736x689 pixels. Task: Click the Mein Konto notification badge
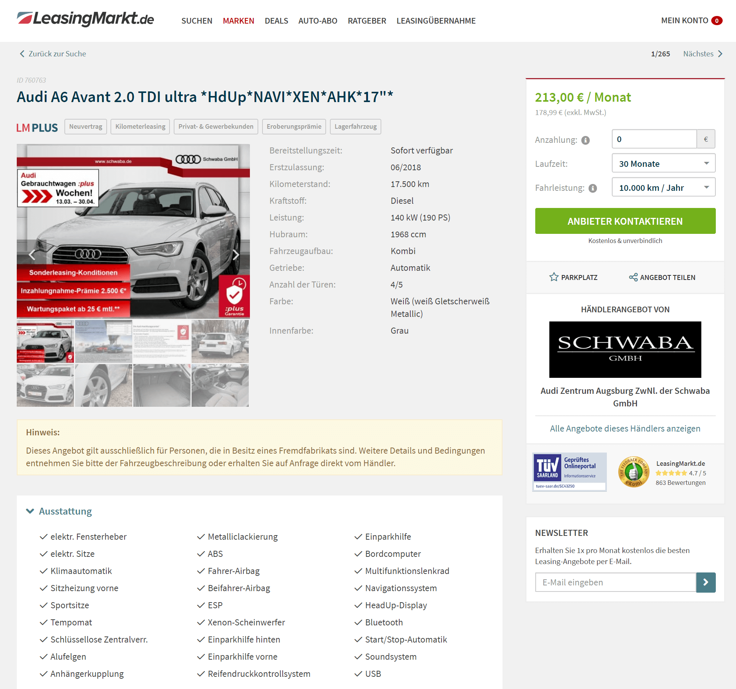point(717,21)
